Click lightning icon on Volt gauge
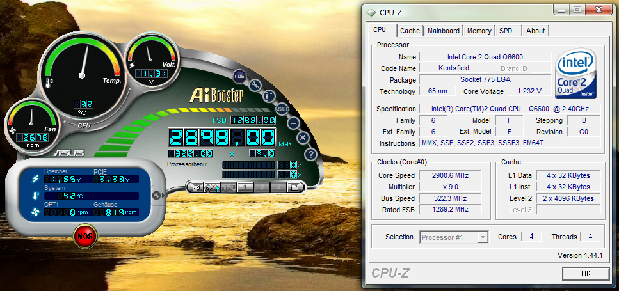 point(133,65)
